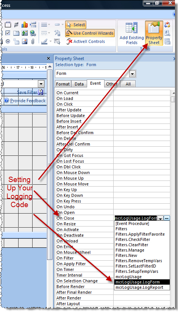Insert a hyperlink control
Image resolution: width=178 pixels, height=312 pixels.
pos(33,33)
